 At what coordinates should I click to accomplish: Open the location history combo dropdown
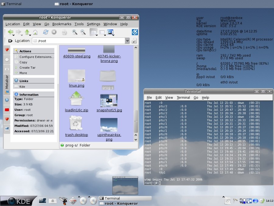point(127,41)
